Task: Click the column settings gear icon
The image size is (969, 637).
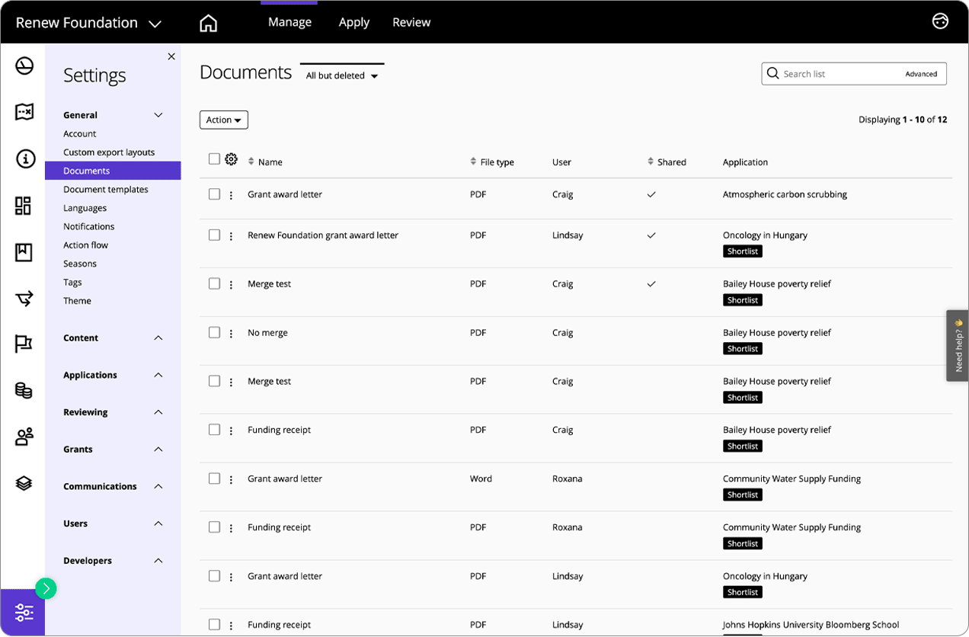Action: (x=232, y=160)
